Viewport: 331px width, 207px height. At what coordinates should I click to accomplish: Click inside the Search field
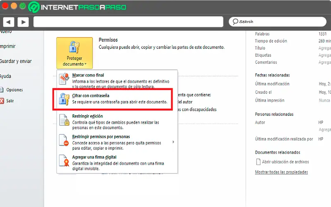[x=278, y=22]
